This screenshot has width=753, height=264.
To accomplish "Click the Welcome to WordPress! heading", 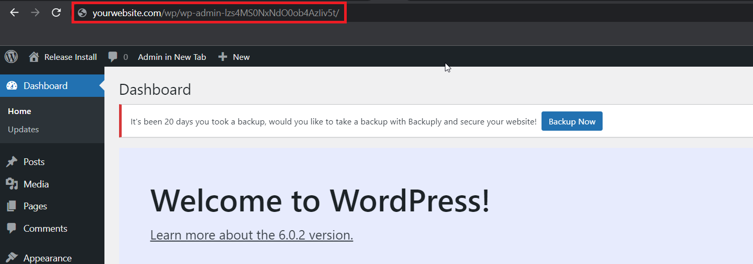I will click(x=320, y=200).
